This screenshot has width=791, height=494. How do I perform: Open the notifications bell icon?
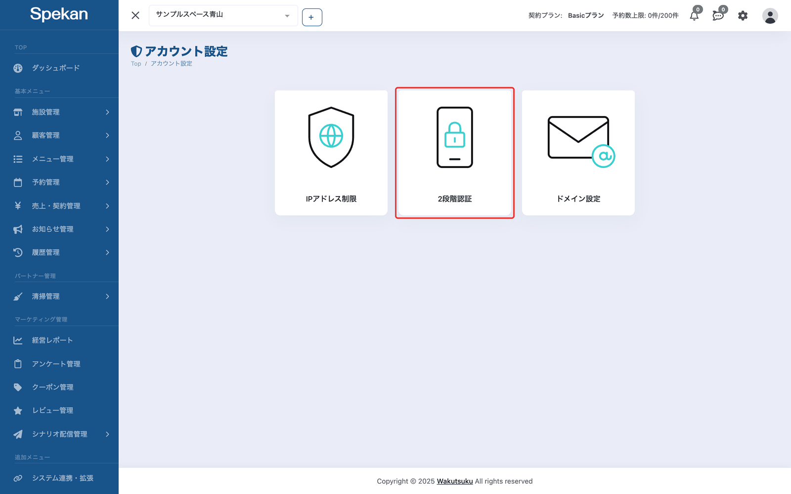pos(694,16)
